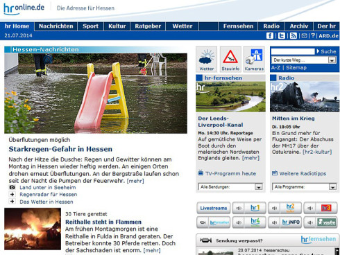Open the RSS feed icon
The height and width of the screenshot is (255, 340).
(294, 35)
